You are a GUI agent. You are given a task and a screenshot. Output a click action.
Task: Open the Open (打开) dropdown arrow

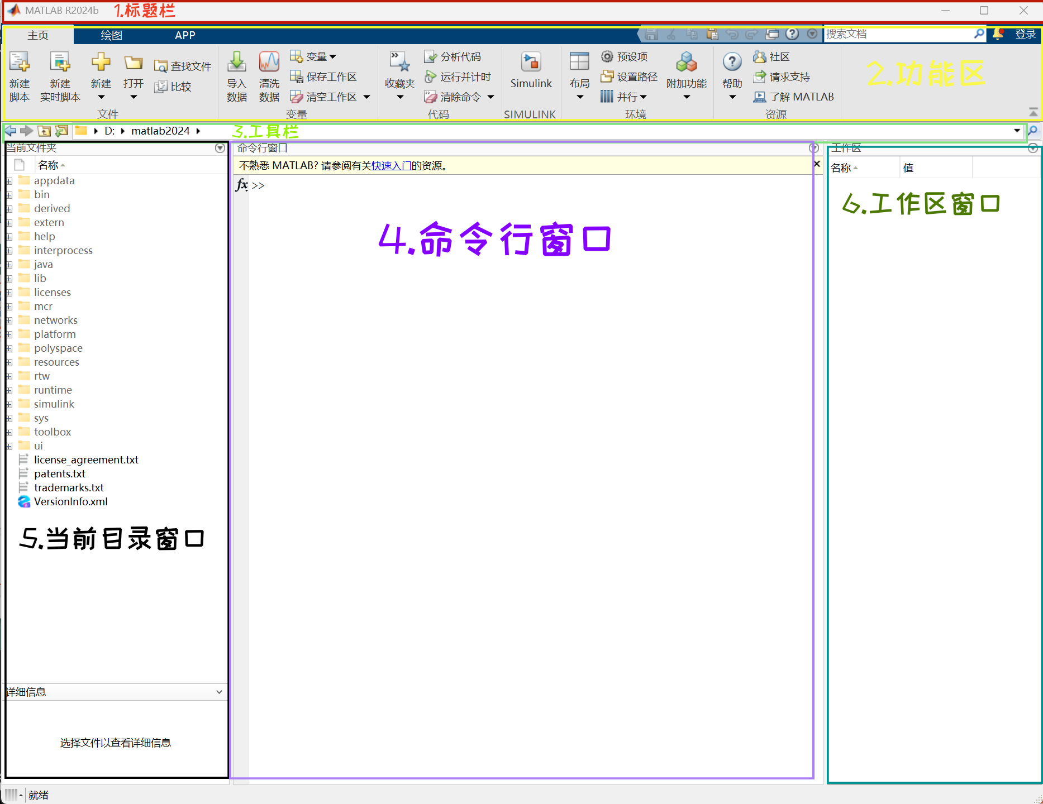click(134, 97)
